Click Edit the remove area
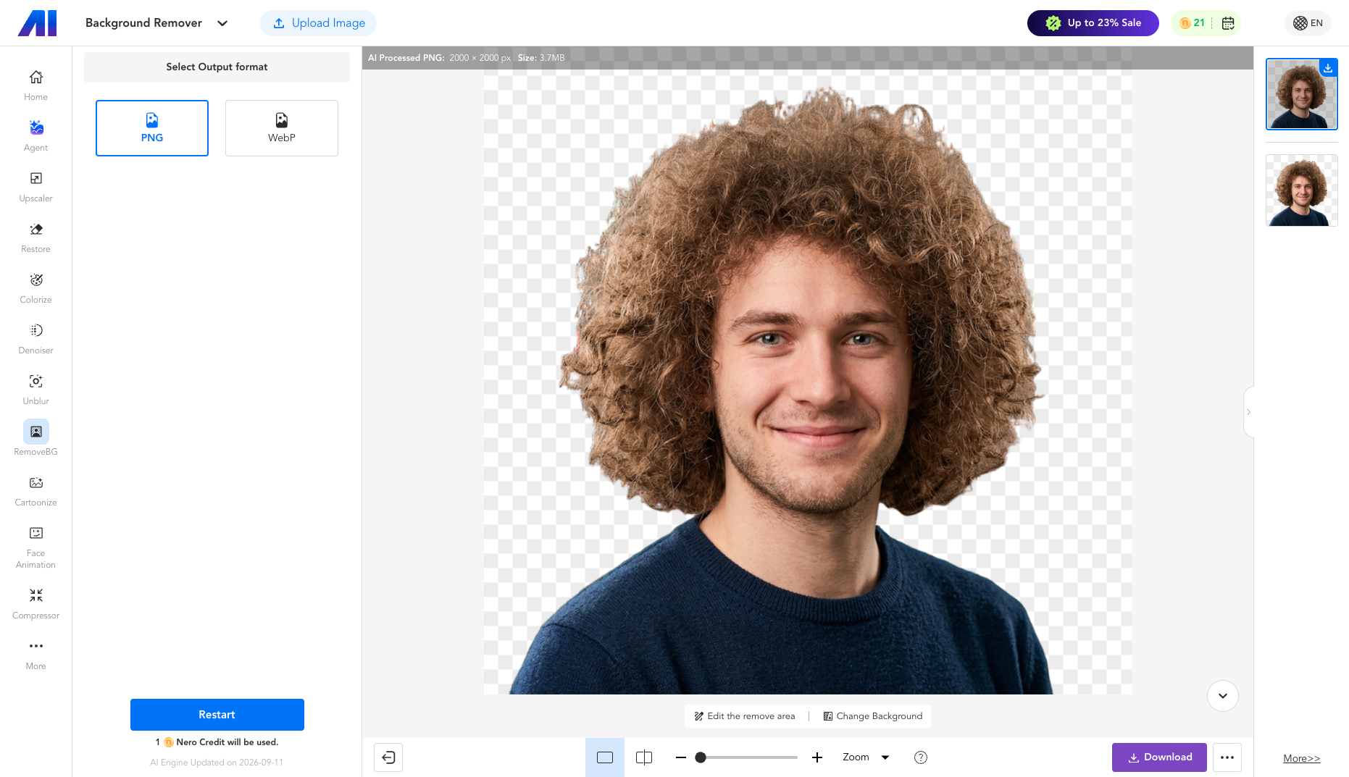 click(745, 716)
